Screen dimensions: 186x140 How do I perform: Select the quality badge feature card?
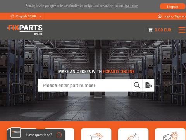170,134
